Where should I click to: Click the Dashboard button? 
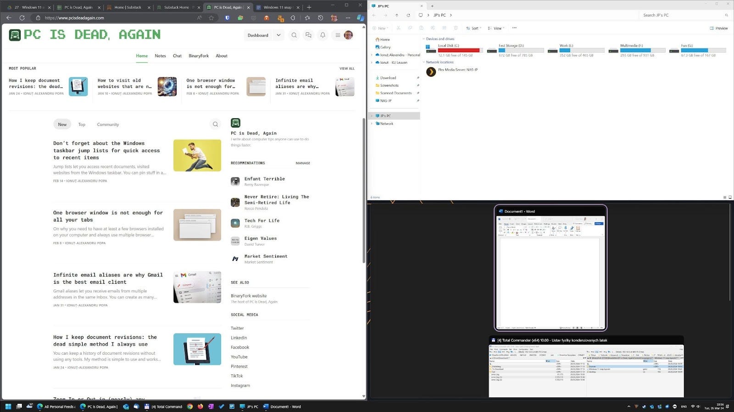(258, 35)
